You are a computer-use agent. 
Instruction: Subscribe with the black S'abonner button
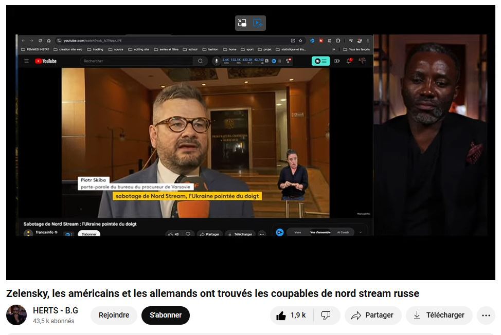pos(166,315)
